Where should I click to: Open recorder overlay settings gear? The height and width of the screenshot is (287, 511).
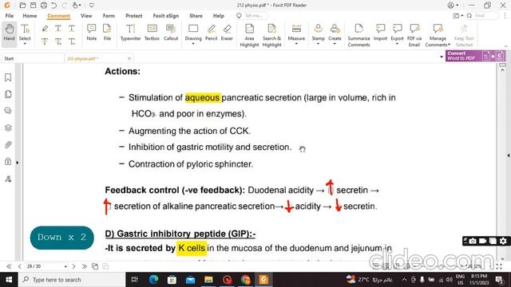[x=503, y=241]
